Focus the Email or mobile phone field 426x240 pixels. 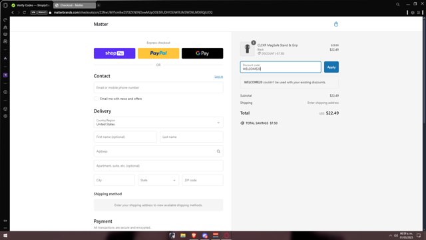point(158,87)
